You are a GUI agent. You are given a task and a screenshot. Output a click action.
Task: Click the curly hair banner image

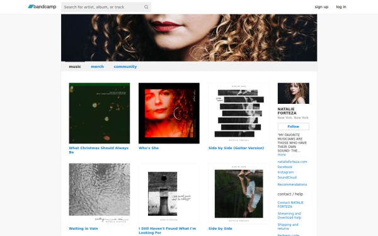[x=189, y=38]
